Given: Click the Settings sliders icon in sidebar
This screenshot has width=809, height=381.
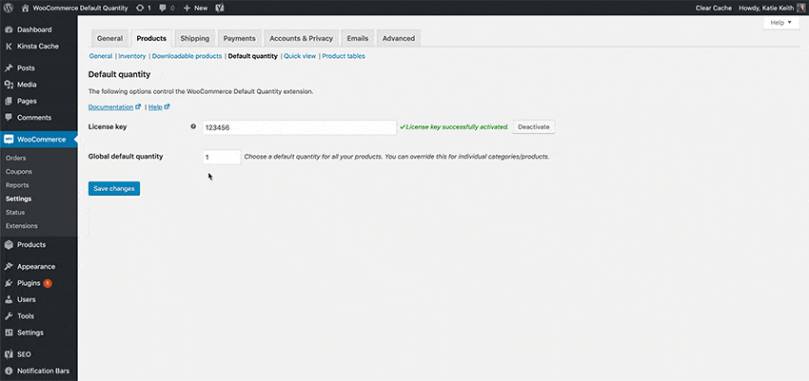Looking at the screenshot, I should (x=9, y=333).
